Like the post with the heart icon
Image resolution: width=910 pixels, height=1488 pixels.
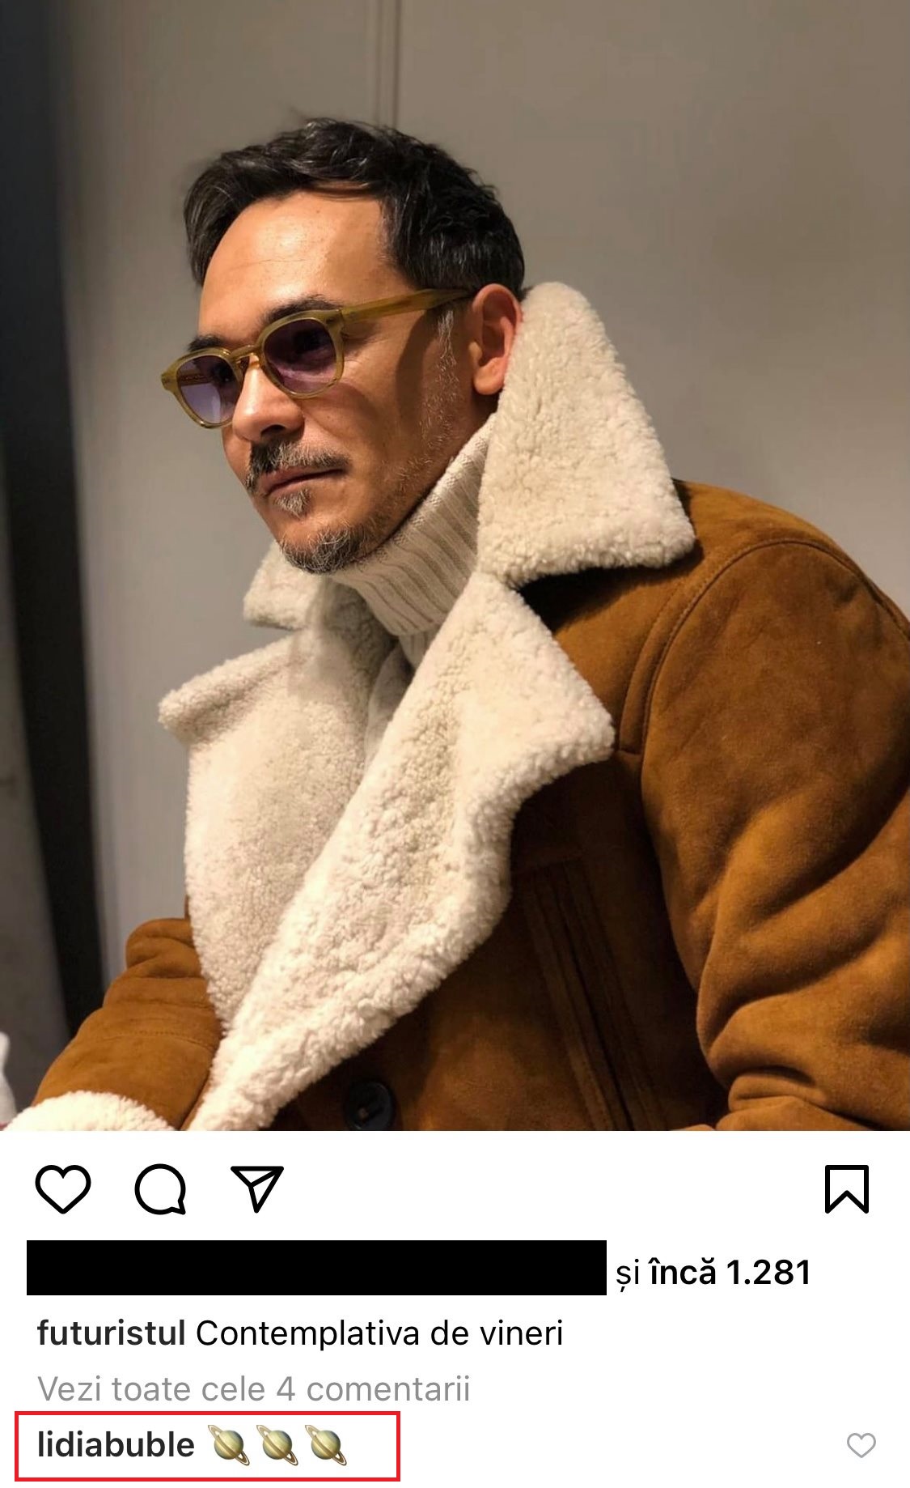(63, 1189)
